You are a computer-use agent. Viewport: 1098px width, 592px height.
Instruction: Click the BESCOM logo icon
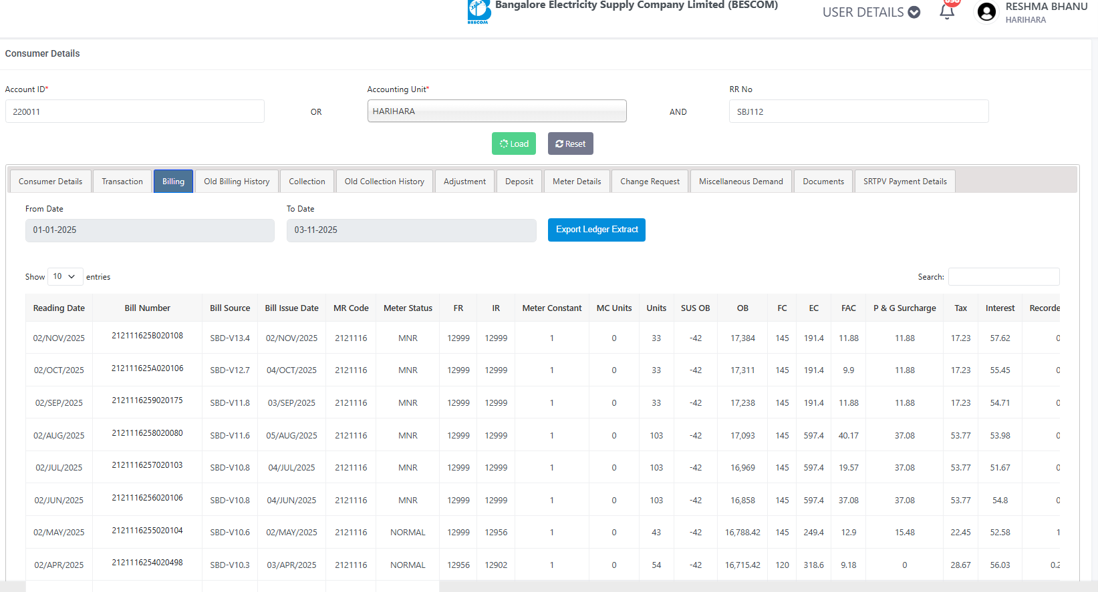[478, 11]
